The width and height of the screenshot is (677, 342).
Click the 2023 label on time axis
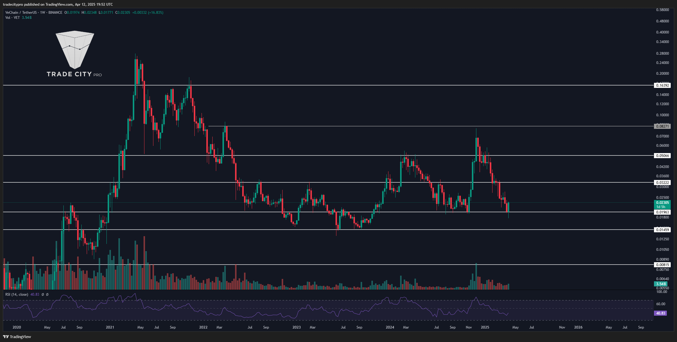tap(297, 327)
